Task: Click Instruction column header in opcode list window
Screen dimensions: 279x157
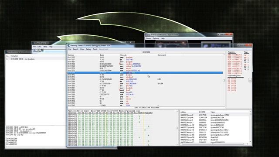Action: tap(14, 56)
